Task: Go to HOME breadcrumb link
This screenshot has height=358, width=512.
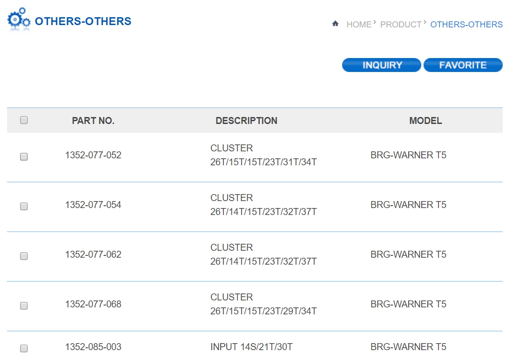Action: (x=359, y=25)
